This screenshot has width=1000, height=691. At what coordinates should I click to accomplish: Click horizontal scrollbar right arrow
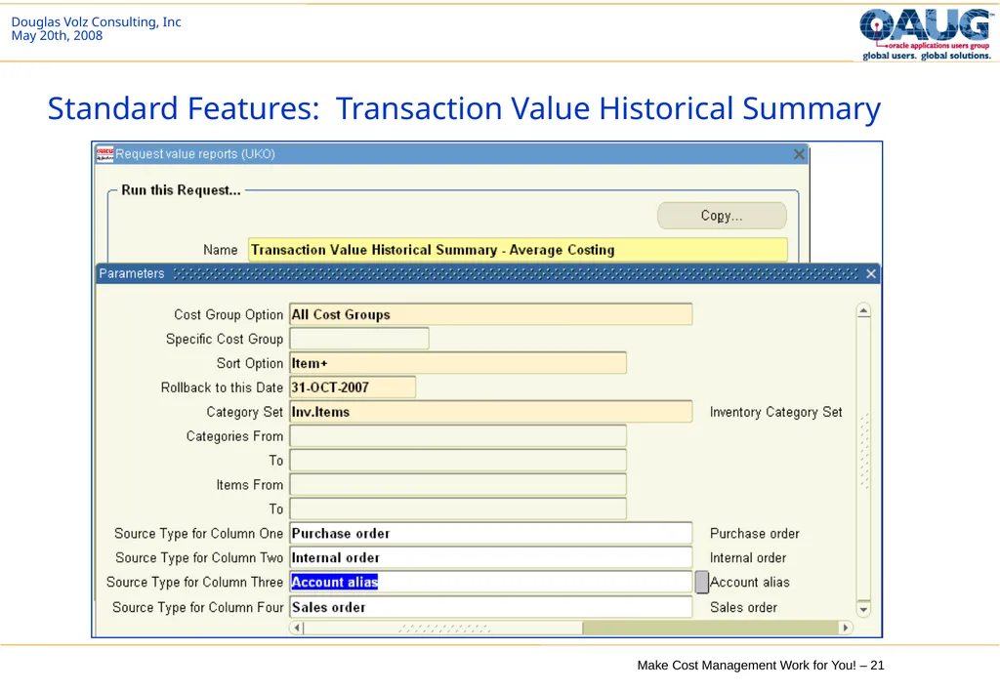tap(846, 628)
